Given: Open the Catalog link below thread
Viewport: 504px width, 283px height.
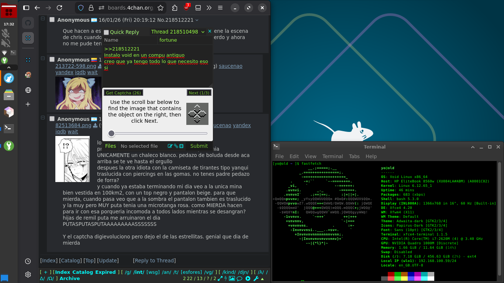Looking at the screenshot, I should point(70,261).
